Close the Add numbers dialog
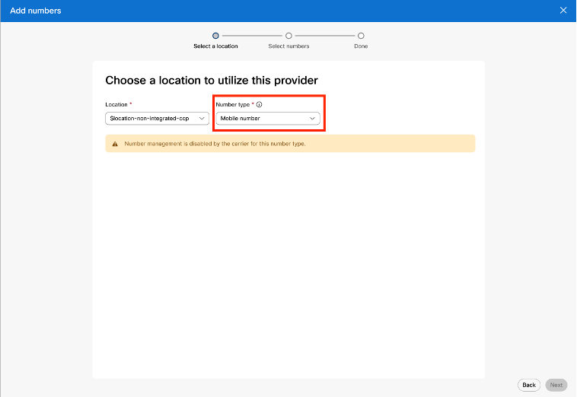The height and width of the screenshot is (397, 577). pyautogui.click(x=563, y=11)
